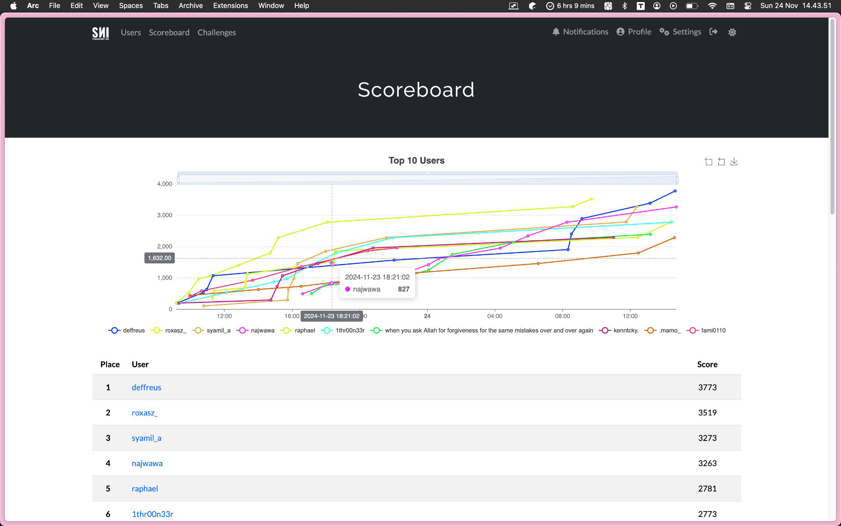Image resolution: width=841 pixels, height=526 pixels.
Task: Click the SNI logo in navbar
Action: [101, 33]
